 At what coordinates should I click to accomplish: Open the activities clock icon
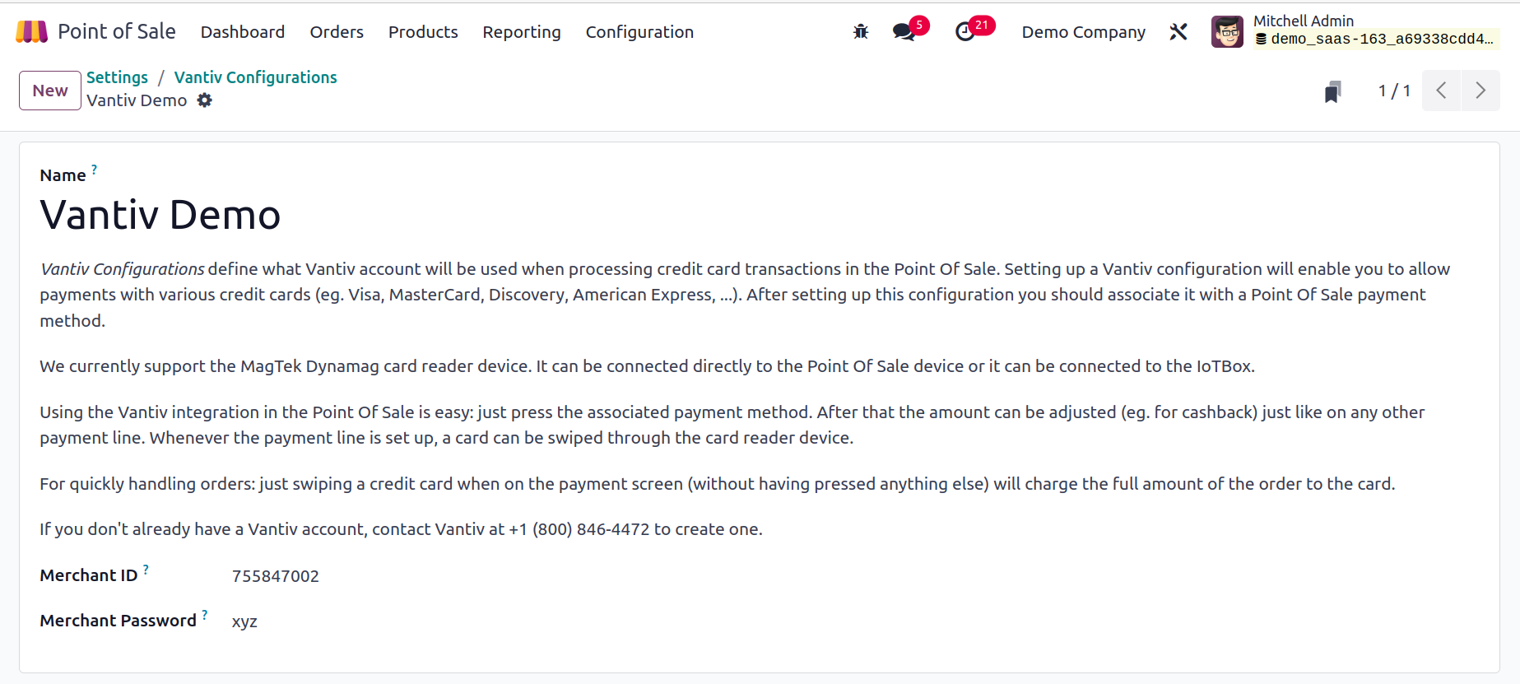[965, 31]
